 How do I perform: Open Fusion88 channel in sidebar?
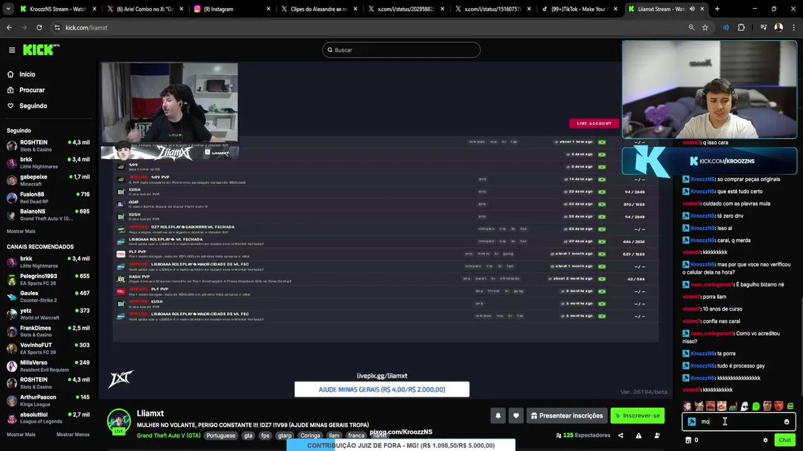48,198
